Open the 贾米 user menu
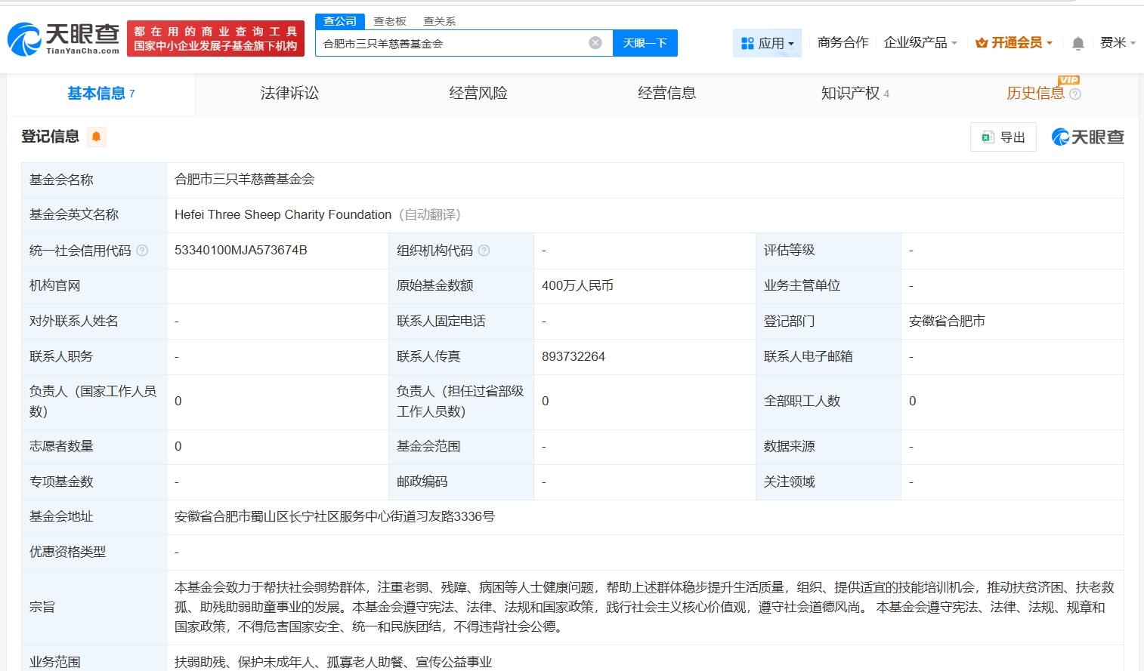This screenshot has width=1144, height=671. [1118, 43]
